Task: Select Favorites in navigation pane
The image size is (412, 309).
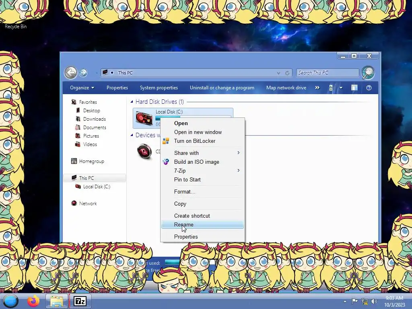Action: click(x=88, y=102)
